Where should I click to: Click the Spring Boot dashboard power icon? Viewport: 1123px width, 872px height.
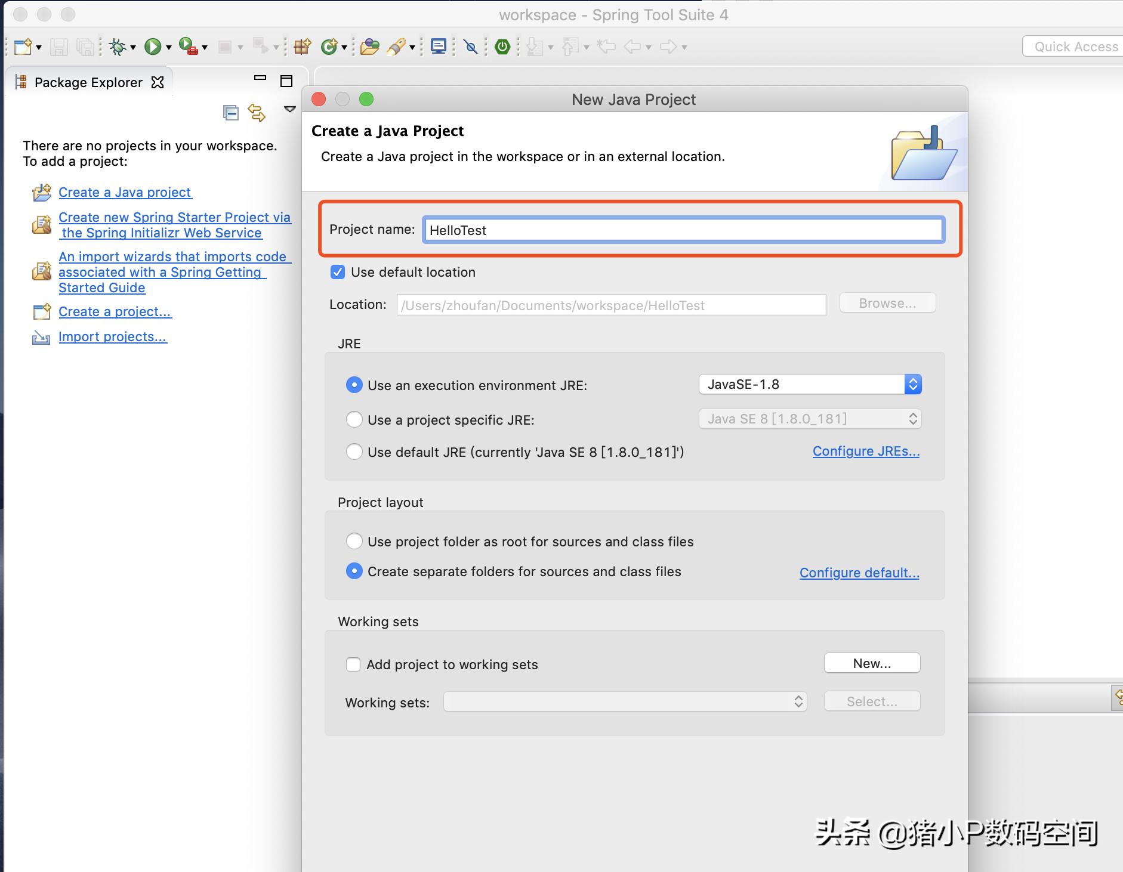(x=502, y=47)
